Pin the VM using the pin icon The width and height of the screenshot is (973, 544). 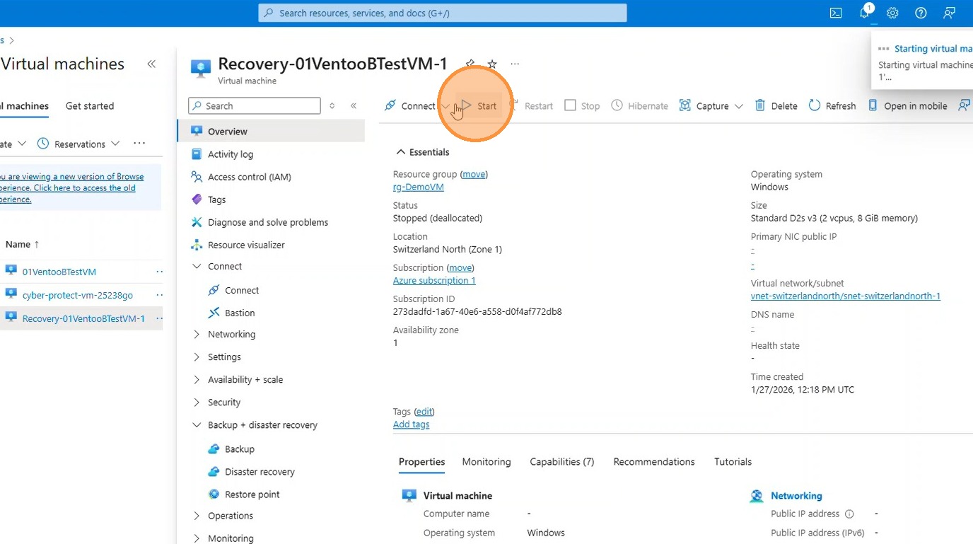pyautogui.click(x=470, y=64)
